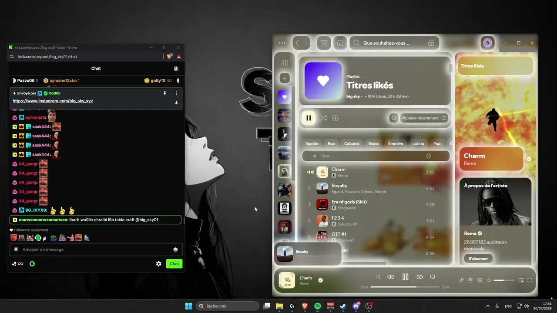Pause playback in the bottom player bar
Viewport: 557px width, 313px height.
pos(405,277)
